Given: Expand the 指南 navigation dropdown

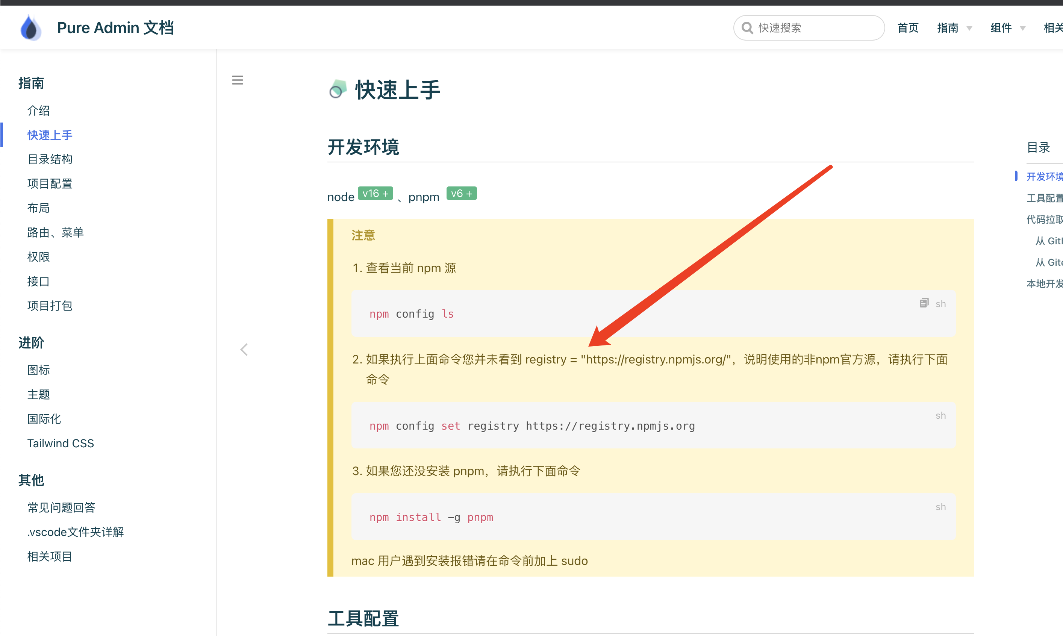Looking at the screenshot, I should (x=954, y=28).
